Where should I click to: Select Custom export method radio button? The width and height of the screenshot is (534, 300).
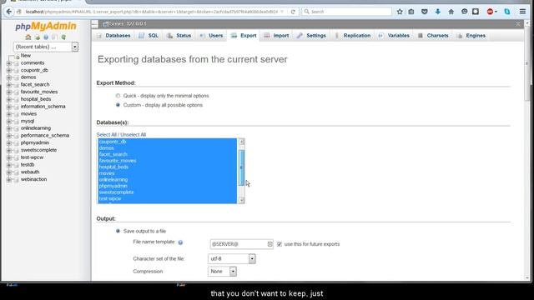pos(118,105)
